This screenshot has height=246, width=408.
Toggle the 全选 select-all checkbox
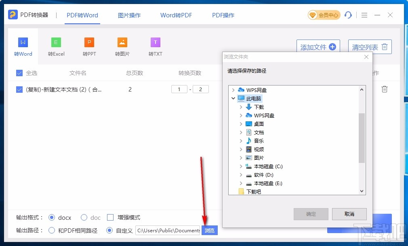(x=19, y=73)
